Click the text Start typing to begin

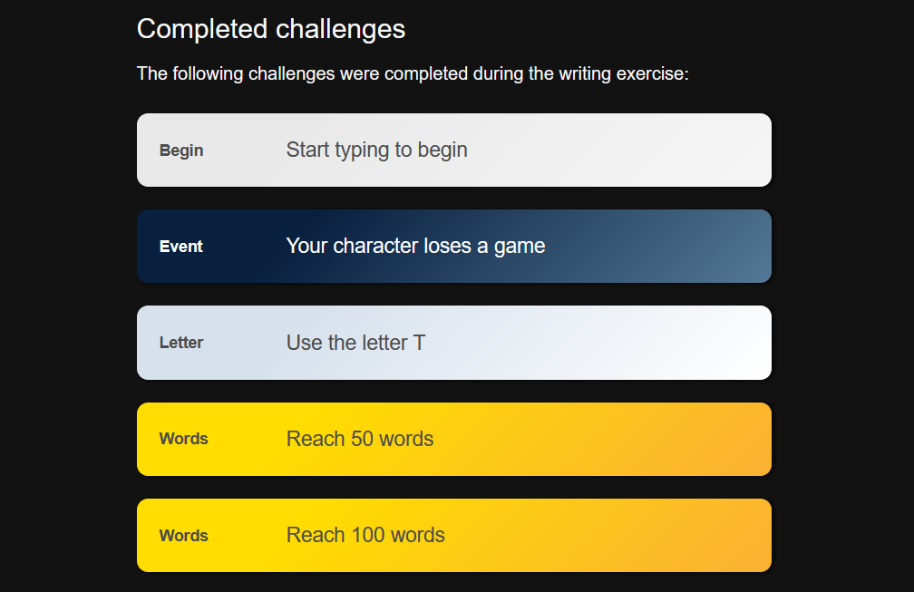(376, 150)
